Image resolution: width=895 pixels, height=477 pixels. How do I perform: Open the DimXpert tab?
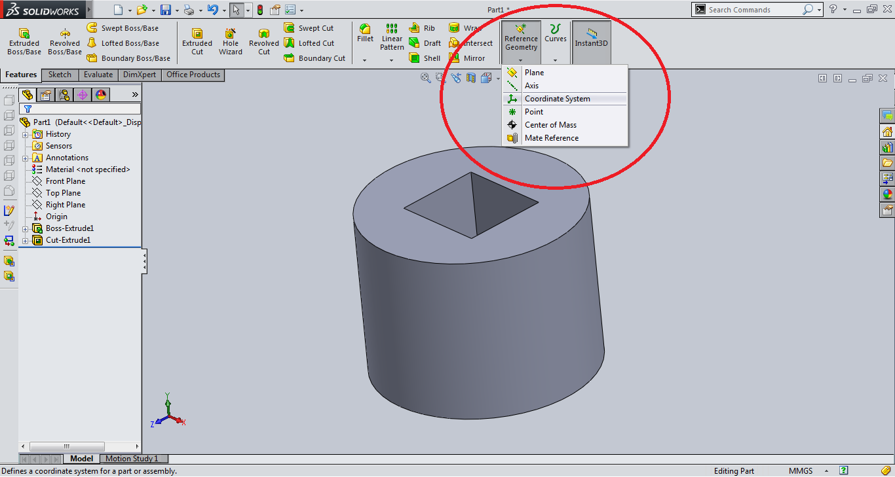(x=140, y=75)
